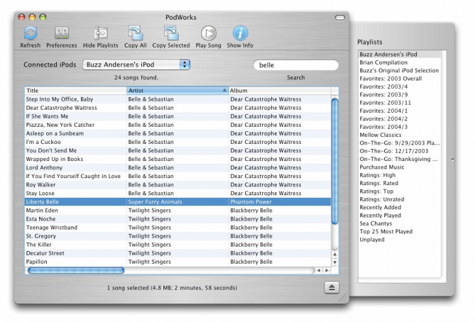Click the Show Info icon
This screenshot has height=322, width=475.
pos(239,34)
